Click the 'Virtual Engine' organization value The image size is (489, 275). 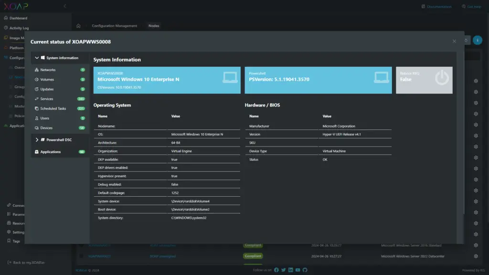coord(181,151)
